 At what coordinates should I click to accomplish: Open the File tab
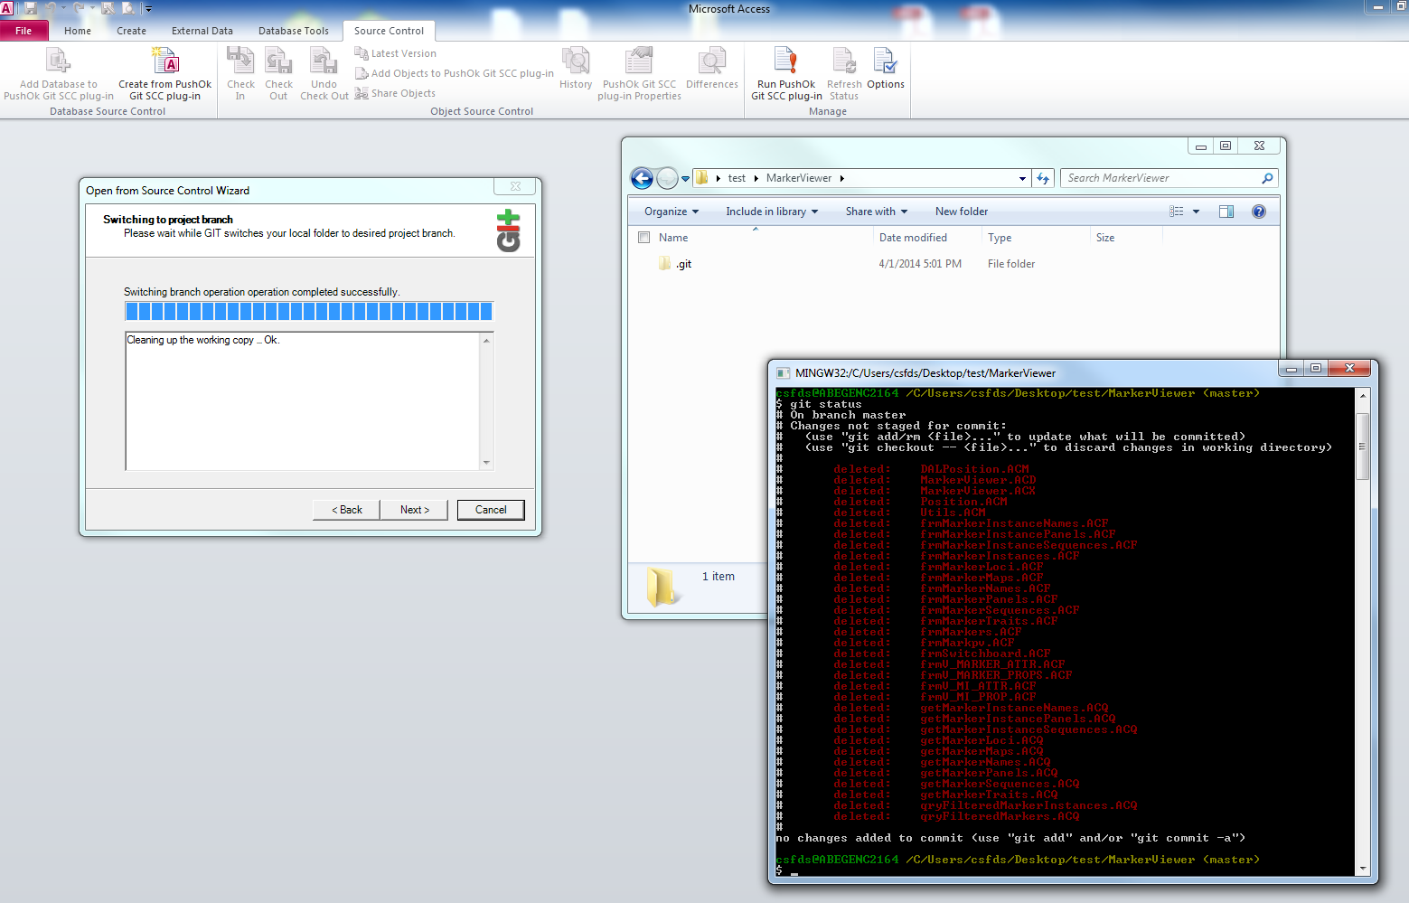[x=23, y=31]
